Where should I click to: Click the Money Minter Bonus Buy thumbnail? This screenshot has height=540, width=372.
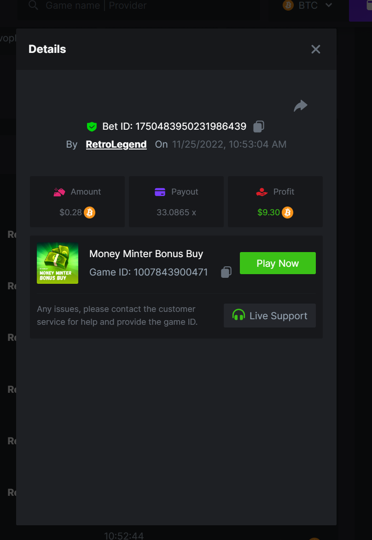pyautogui.click(x=58, y=263)
